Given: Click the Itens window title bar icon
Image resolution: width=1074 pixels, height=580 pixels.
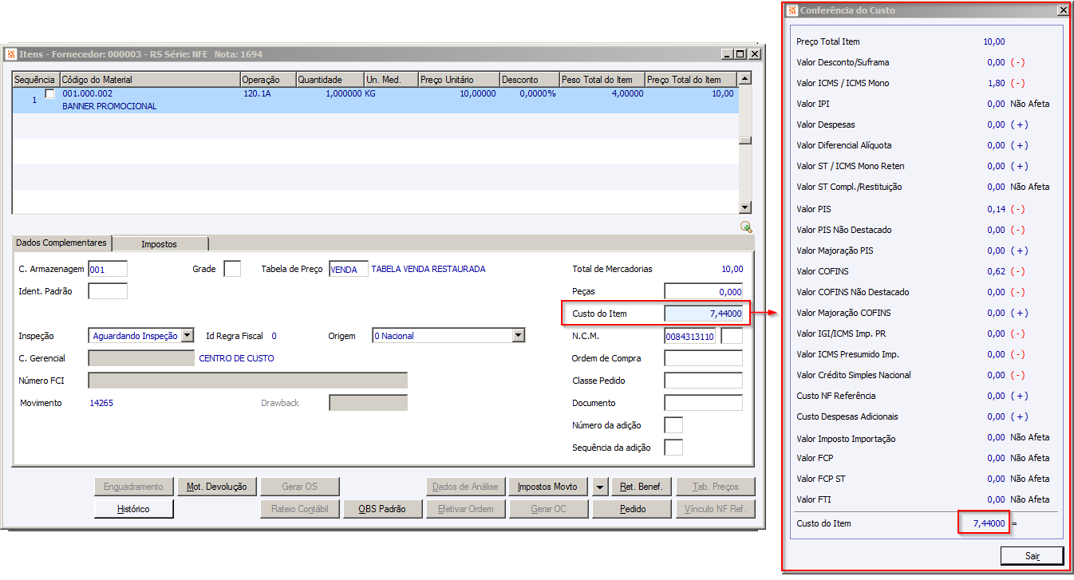Looking at the screenshot, I should coord(11,54).
